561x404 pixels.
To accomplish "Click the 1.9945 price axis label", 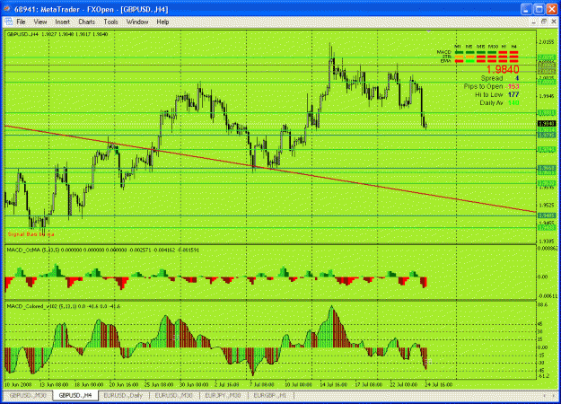I will [547, 96].
